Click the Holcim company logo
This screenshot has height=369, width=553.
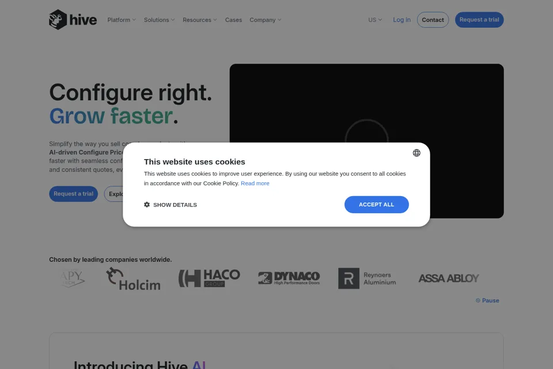(x=133, y=279)
